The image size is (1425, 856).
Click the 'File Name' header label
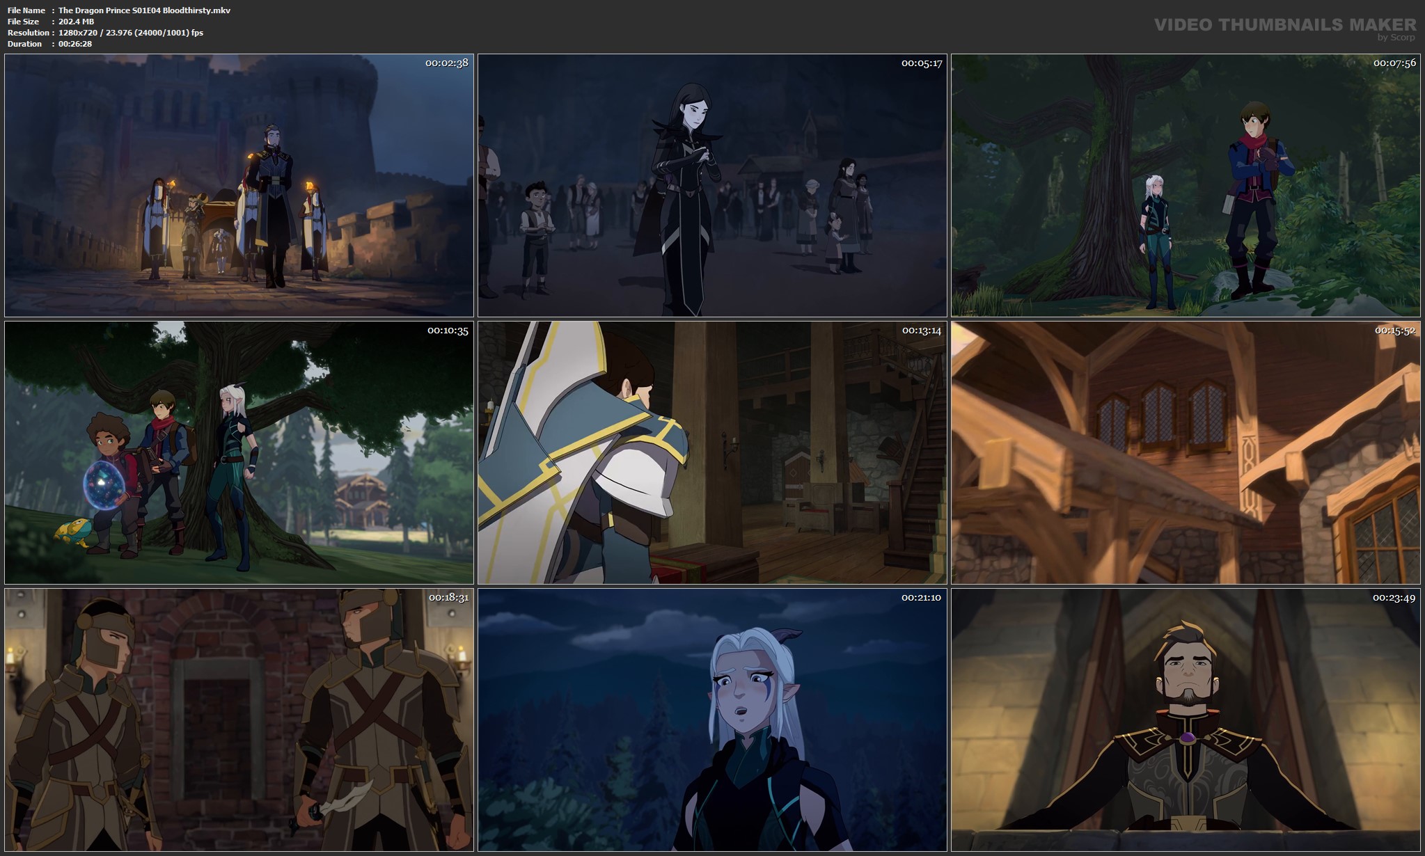click(26, 10)
